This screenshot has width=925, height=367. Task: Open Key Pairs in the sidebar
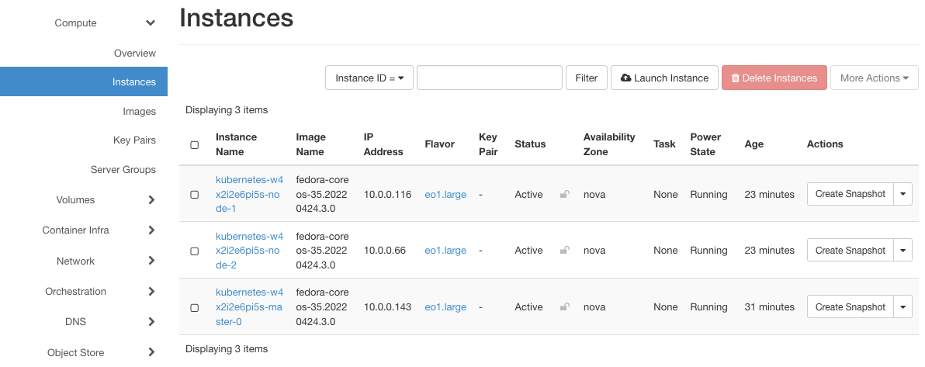tap(134, 140)
